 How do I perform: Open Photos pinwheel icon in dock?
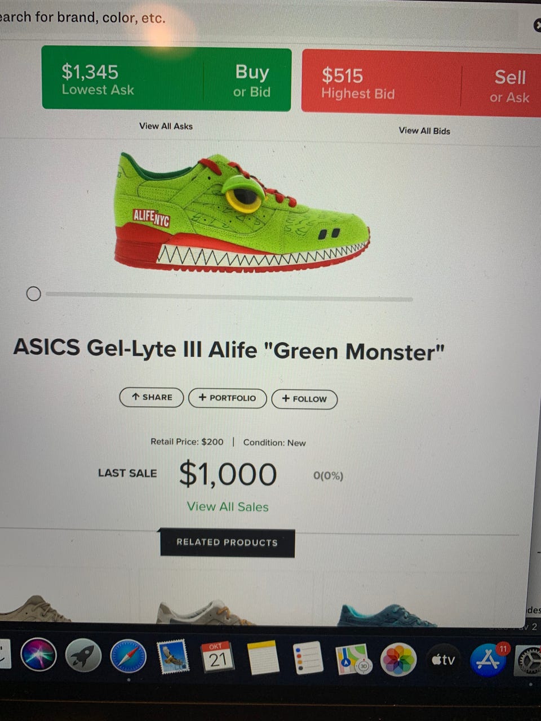pyautogui.click(x=398, y=660)
